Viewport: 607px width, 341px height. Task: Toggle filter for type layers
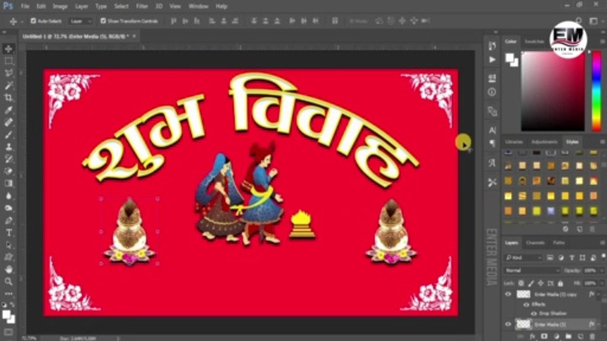[571, 257]
